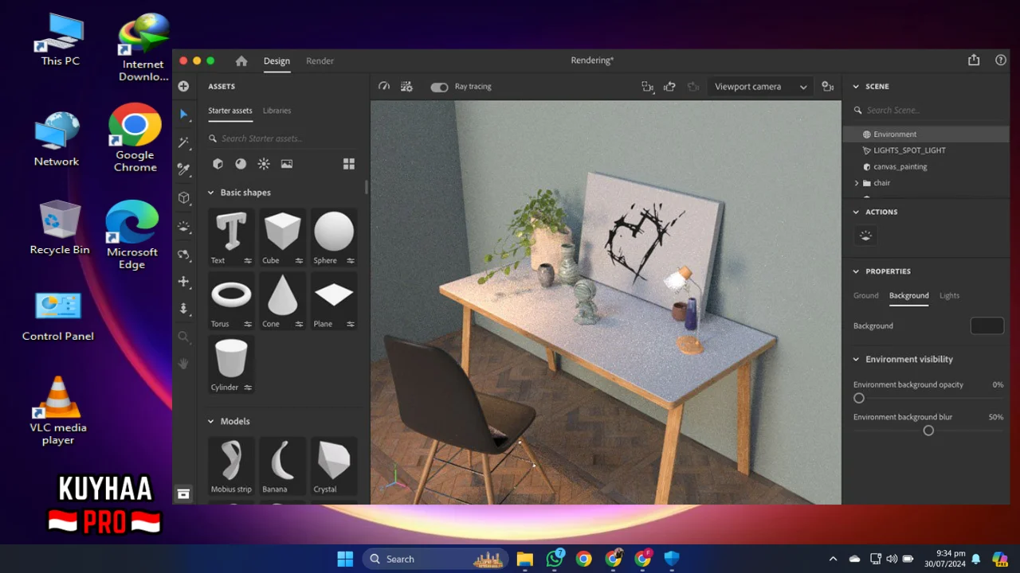Click the Zoom magnifier tool
Viewport: 1020px width, 573px height.
183,337
